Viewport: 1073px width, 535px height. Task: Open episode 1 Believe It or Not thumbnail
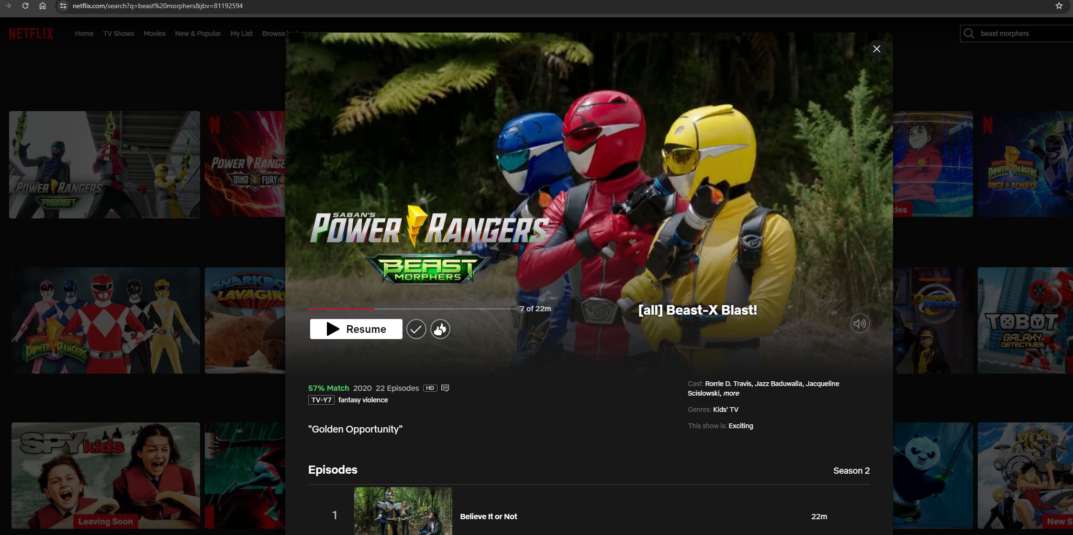coord(403,511)
